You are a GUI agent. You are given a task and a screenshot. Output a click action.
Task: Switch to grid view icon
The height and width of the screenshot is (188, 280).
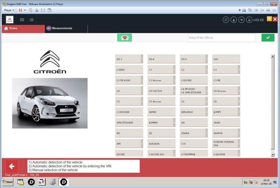tap(22, 20)
